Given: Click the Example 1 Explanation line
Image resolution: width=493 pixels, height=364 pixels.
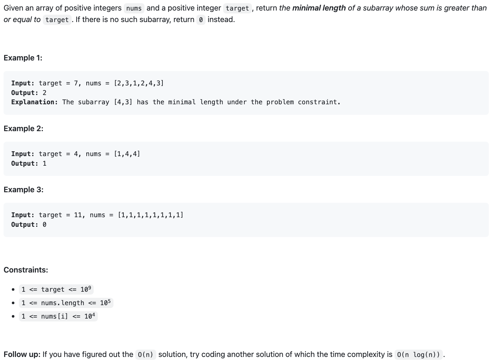Looking at the screenshot, I should pos(176,102).
